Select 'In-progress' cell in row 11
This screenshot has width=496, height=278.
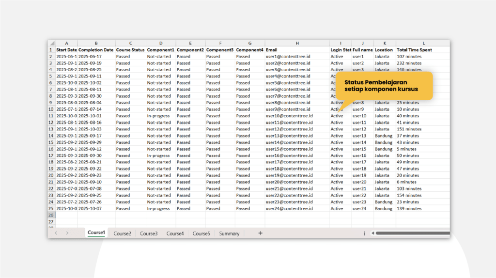tap(161, 116)
